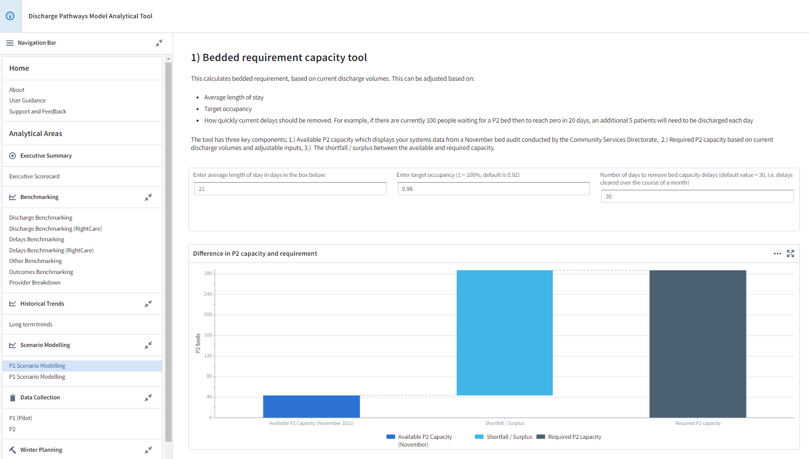Click the Winter Planning hammer icon
Viewport: 809px width, 459px height.
[x=12, y=450]
